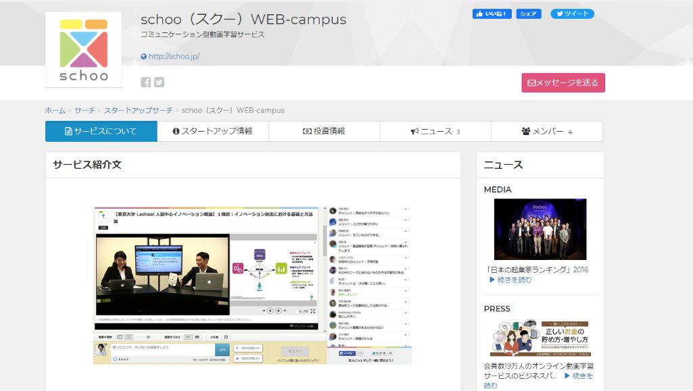Switch to the スタートアップ情報 tab
Viewport: 693px width, 391px height.
[x=212, y=131]
